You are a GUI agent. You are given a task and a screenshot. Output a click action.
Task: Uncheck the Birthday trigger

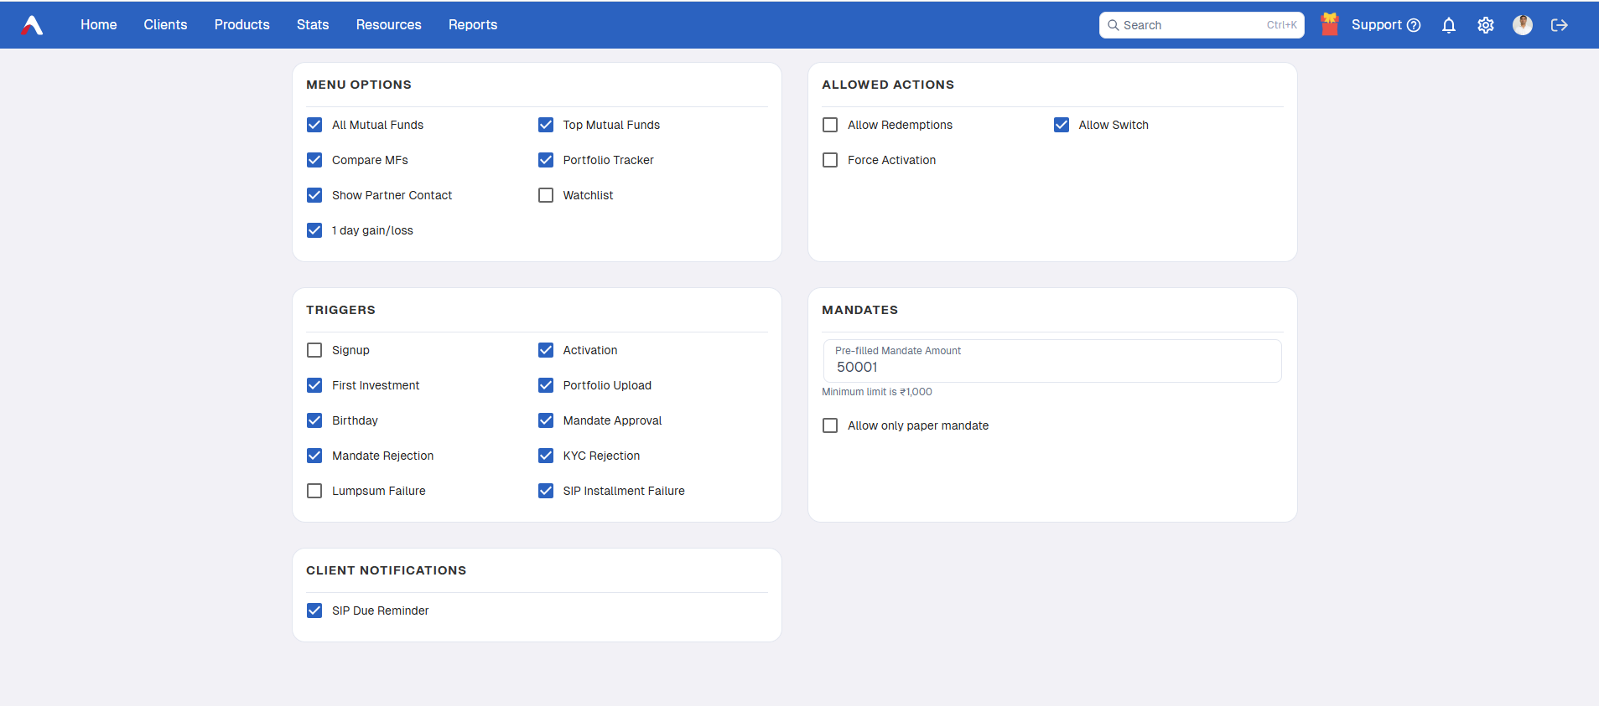click(314, 420)
